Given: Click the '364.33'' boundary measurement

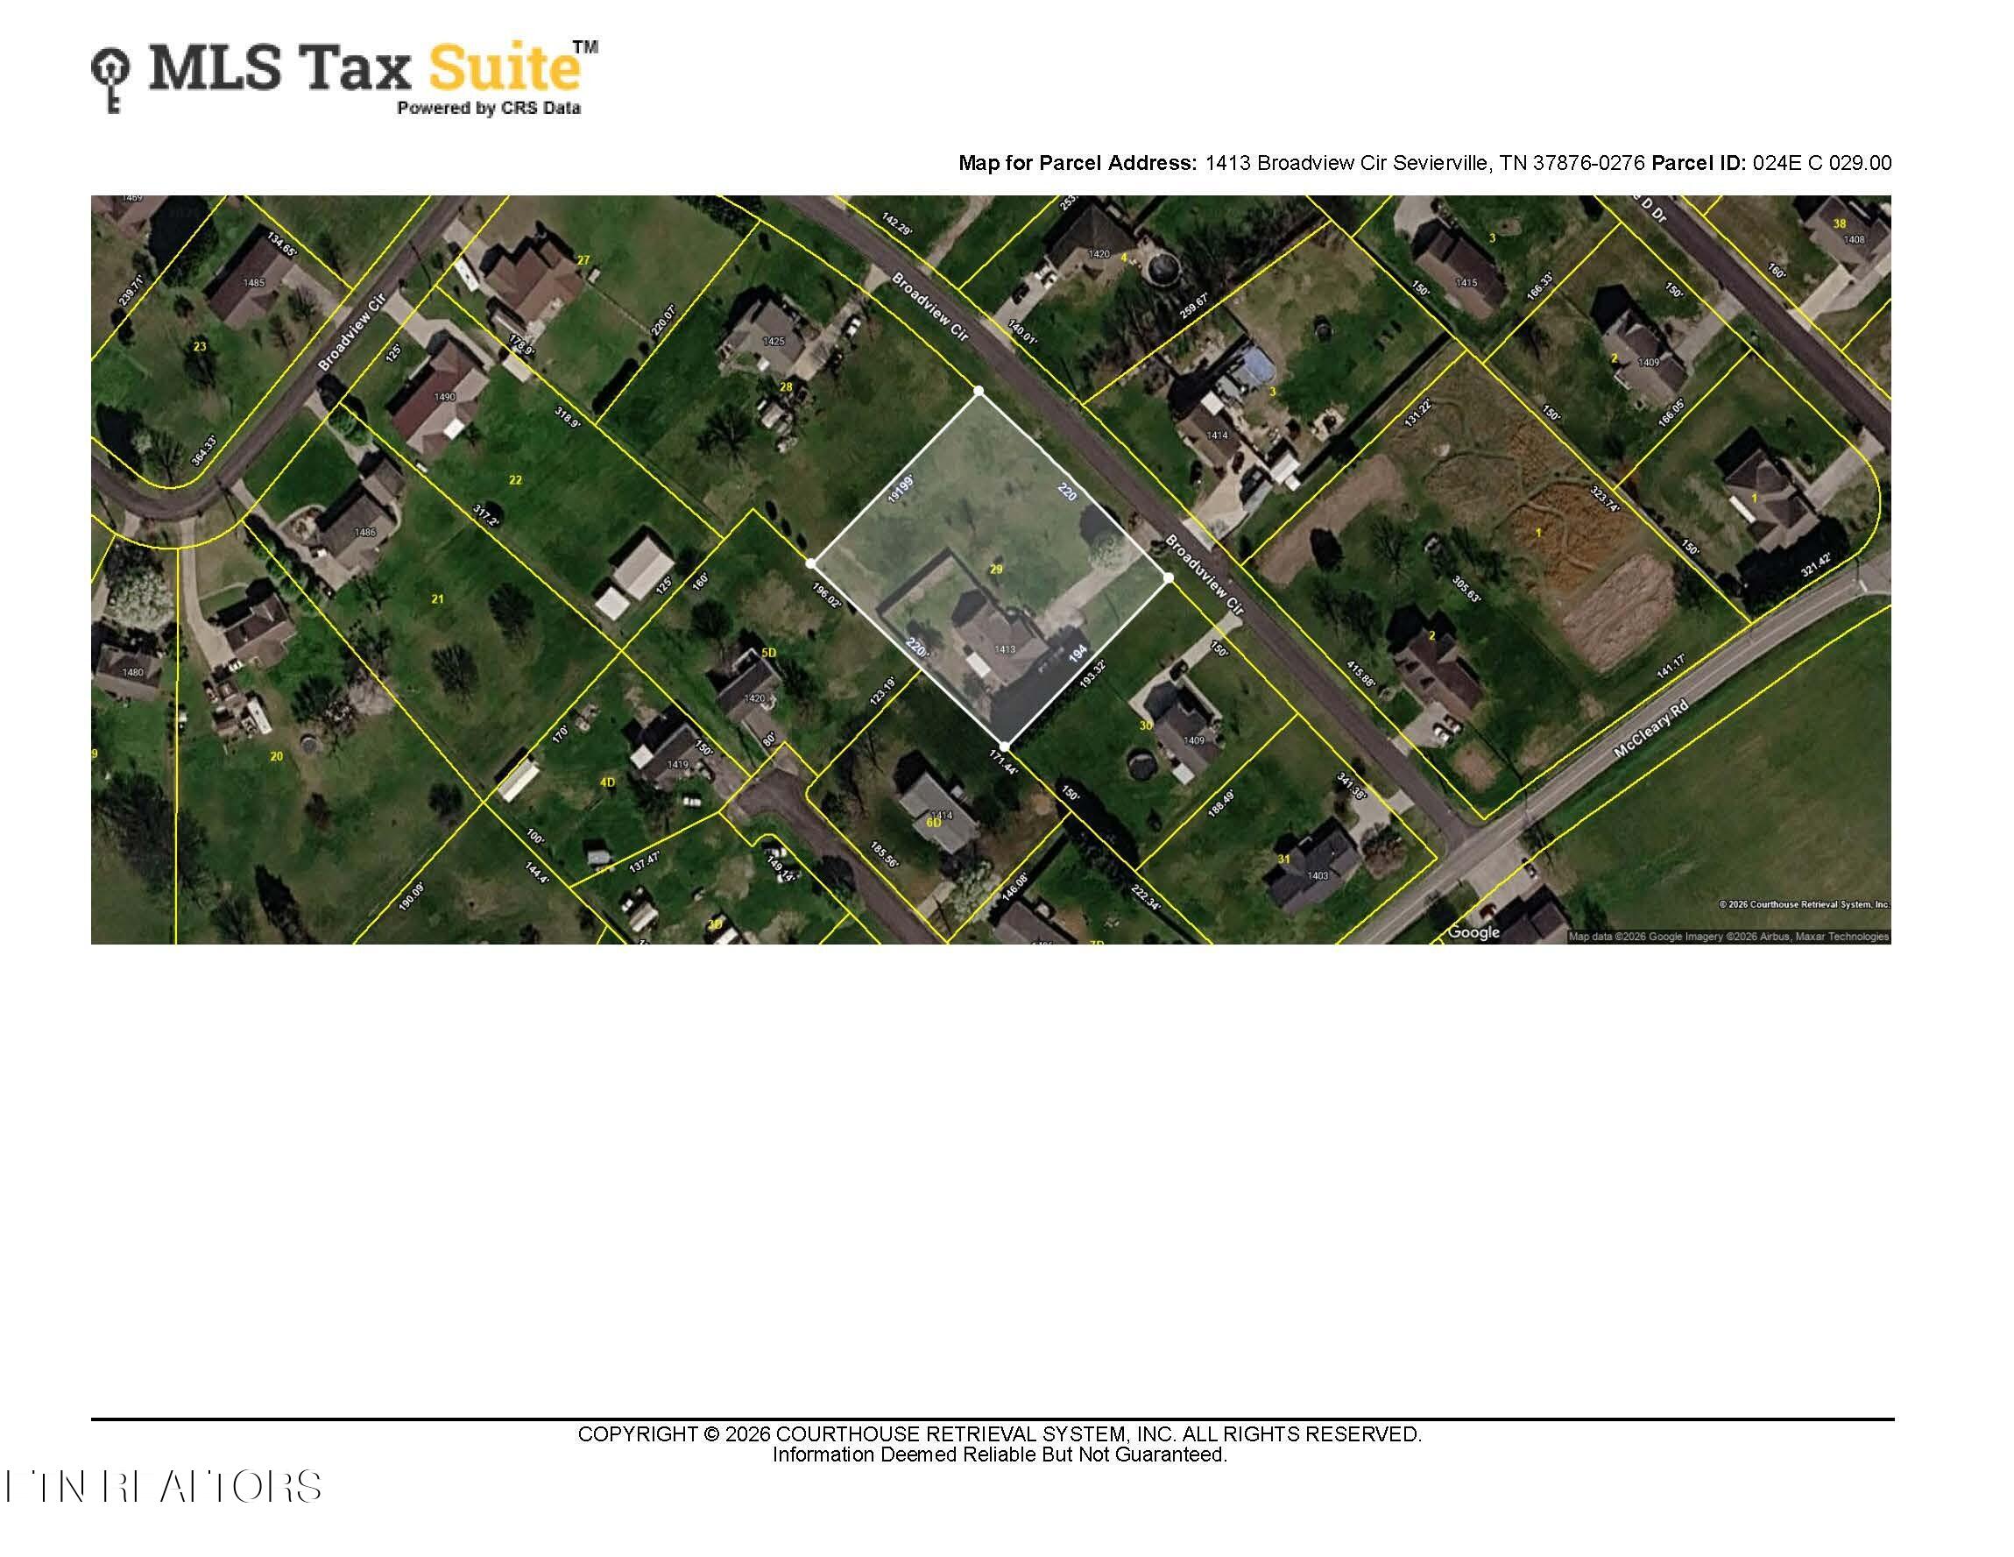Looking at the screenshot, I should [x=205, y=450].
